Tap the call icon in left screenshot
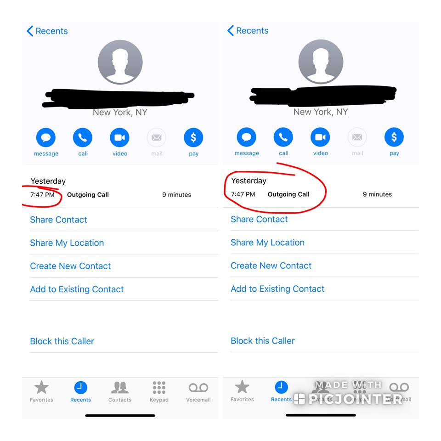Image resolution: width=441 pixels, height=441 pixels. click(x=83, y=137)
